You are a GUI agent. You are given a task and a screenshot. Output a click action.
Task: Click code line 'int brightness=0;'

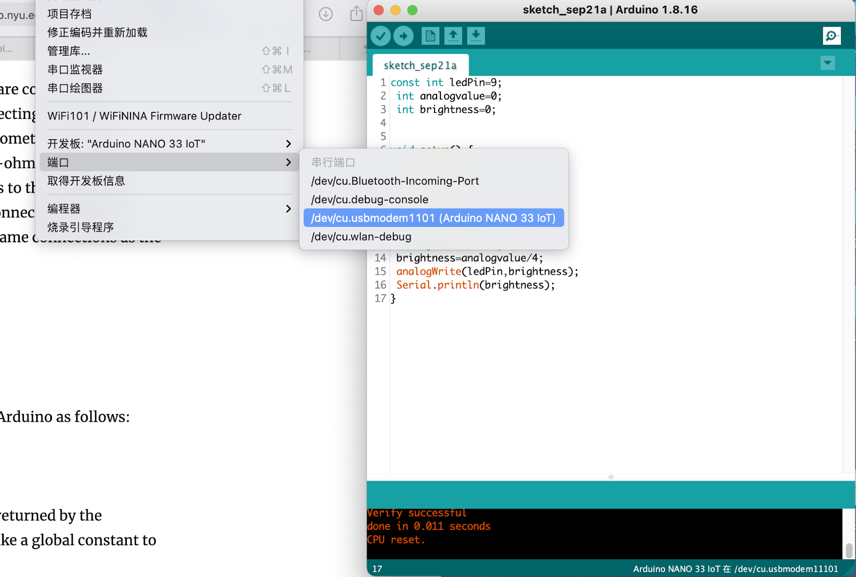[446, 109]
